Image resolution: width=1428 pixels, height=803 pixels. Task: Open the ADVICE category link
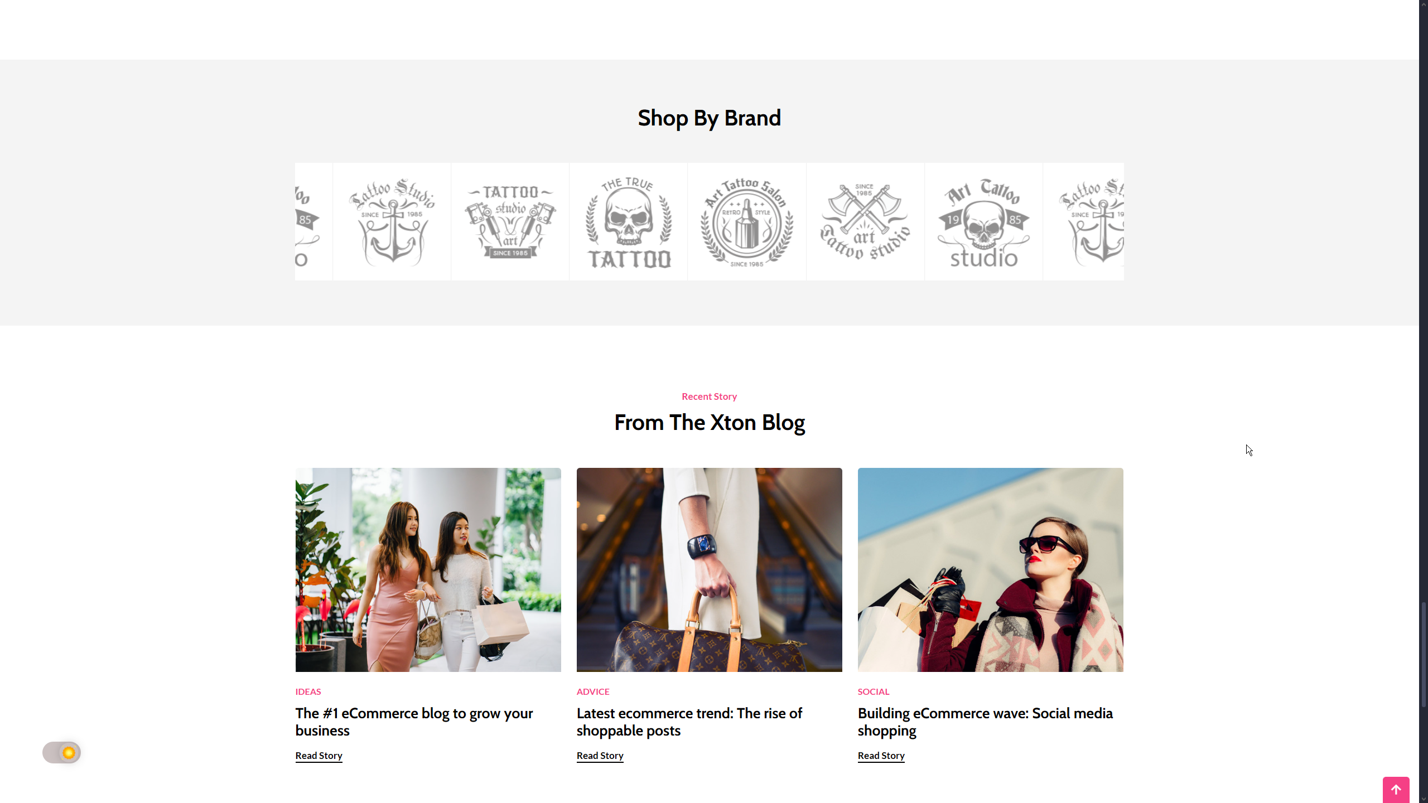click(592, 691)
